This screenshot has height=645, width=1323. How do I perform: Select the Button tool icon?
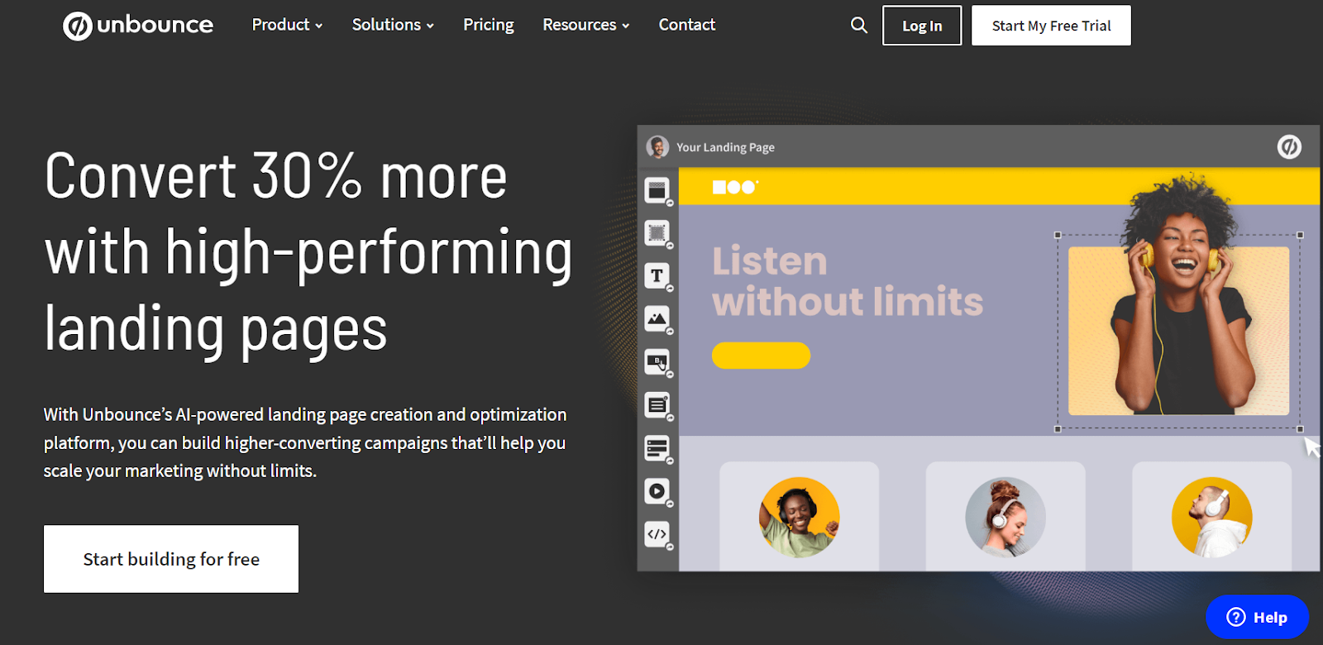click(x=657, y=361)
